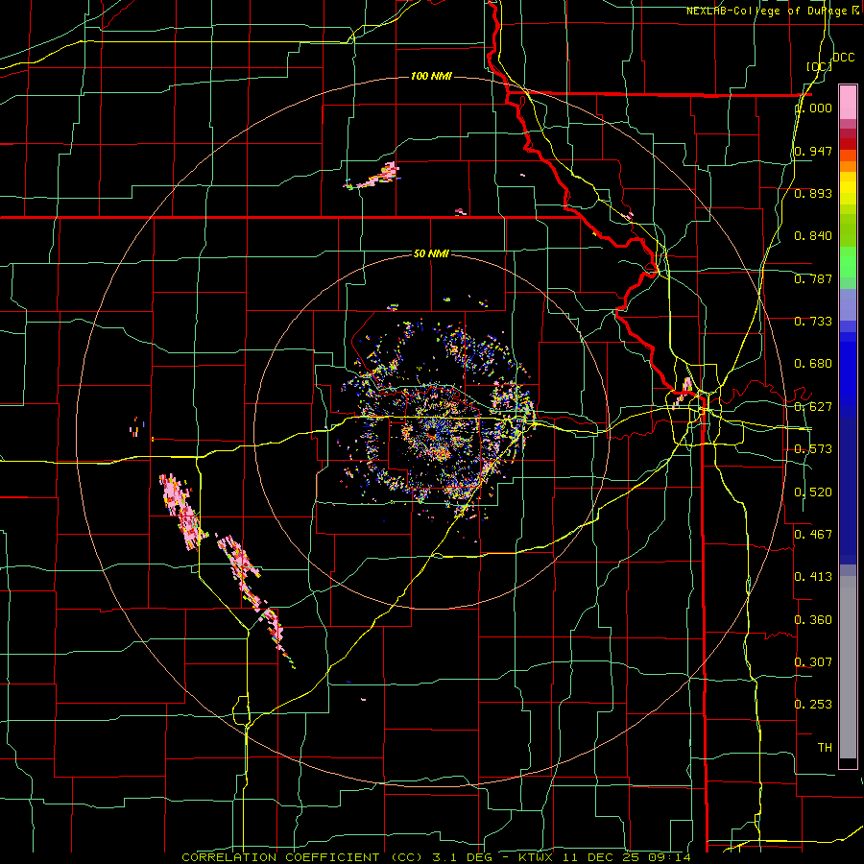Click the gray low-value segment of the color bar

pos(848,667)
